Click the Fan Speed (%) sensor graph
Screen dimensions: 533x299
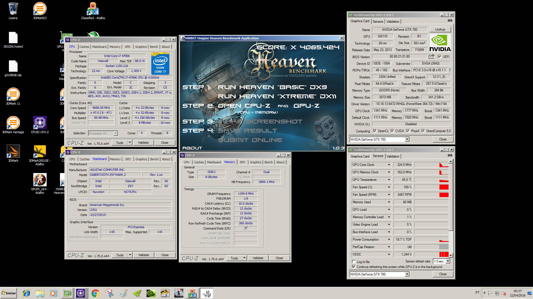431,187
